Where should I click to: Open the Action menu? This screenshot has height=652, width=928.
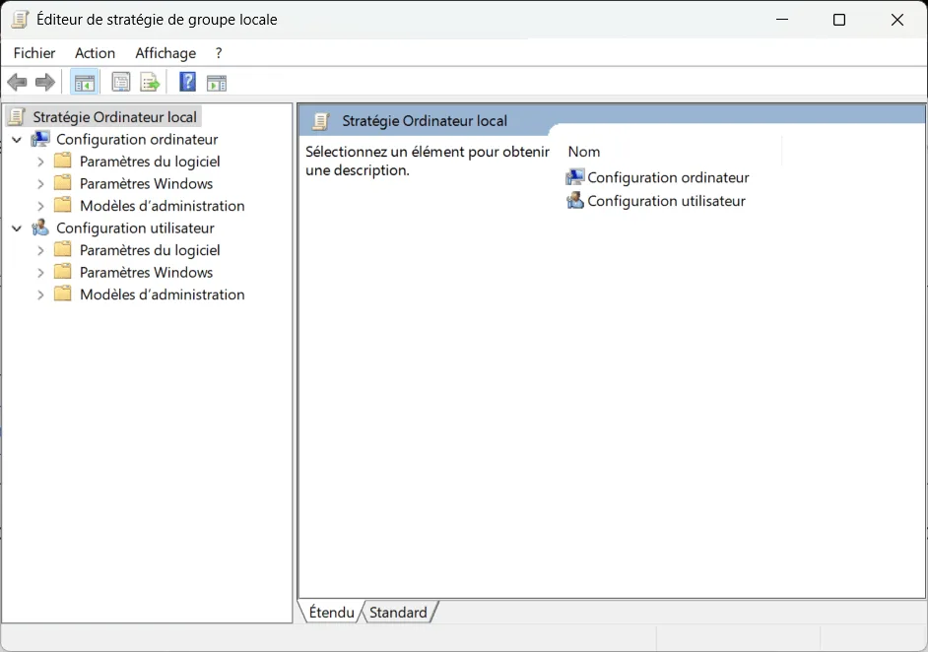tap(95, 53)
